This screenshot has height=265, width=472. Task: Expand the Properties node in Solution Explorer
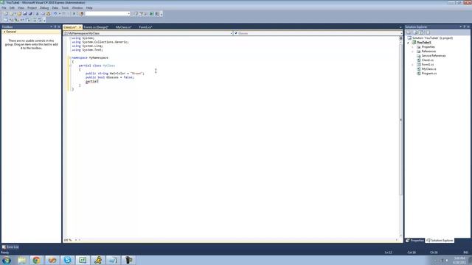click(413, 47)
